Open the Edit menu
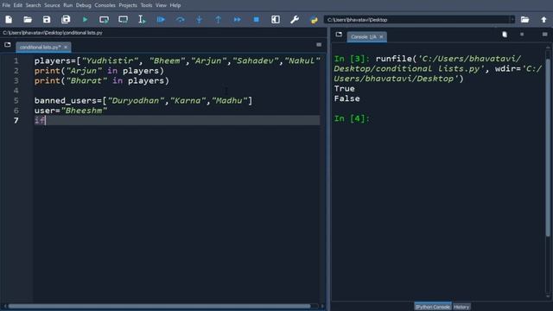The width and height of the screenshot is (553, 311). [x=17, y=5]
